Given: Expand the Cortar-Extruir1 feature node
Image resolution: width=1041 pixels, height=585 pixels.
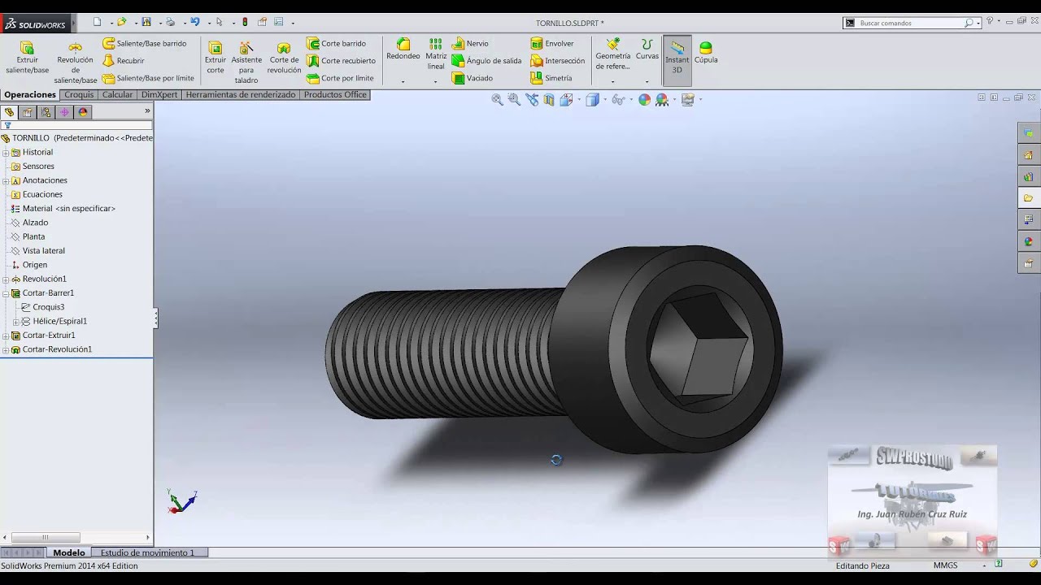Looking at the screenshot, I should click(6, 336).
